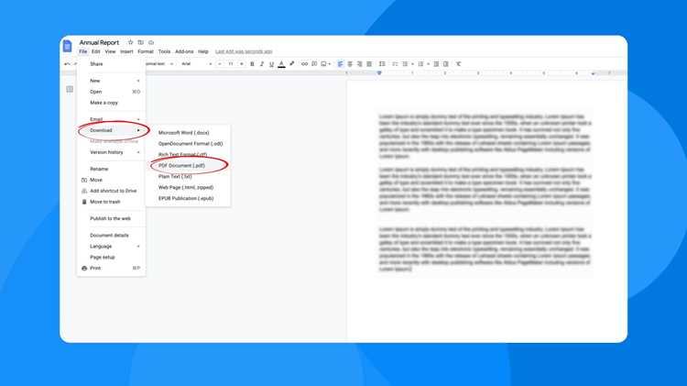Click the last edit time link

244,51
